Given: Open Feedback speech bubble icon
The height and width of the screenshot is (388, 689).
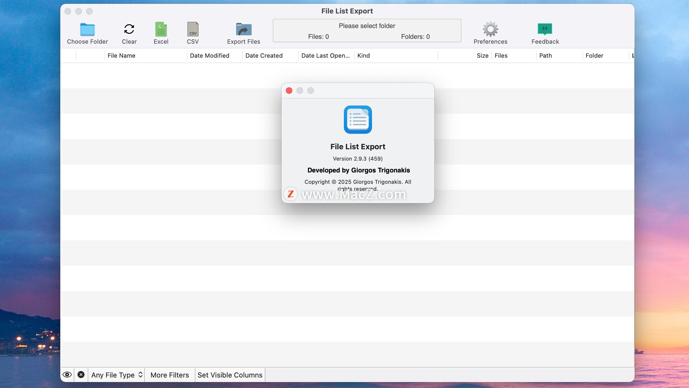Looking at the screenshot, I should click(545, 29).
